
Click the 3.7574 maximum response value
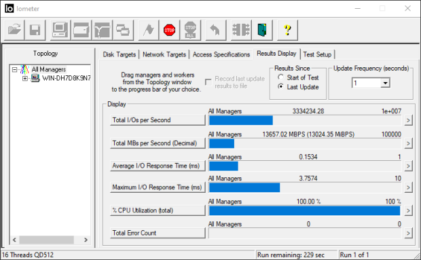coord(308,179)
